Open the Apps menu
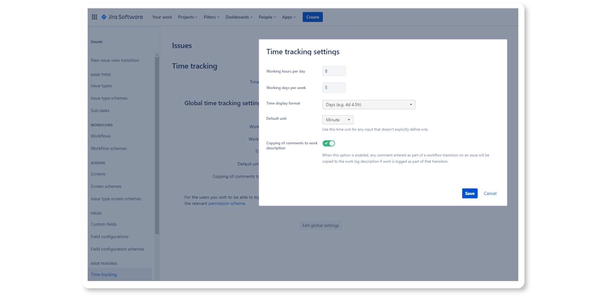The height and width of the screenshot is (297, 612). coord(289,17)
